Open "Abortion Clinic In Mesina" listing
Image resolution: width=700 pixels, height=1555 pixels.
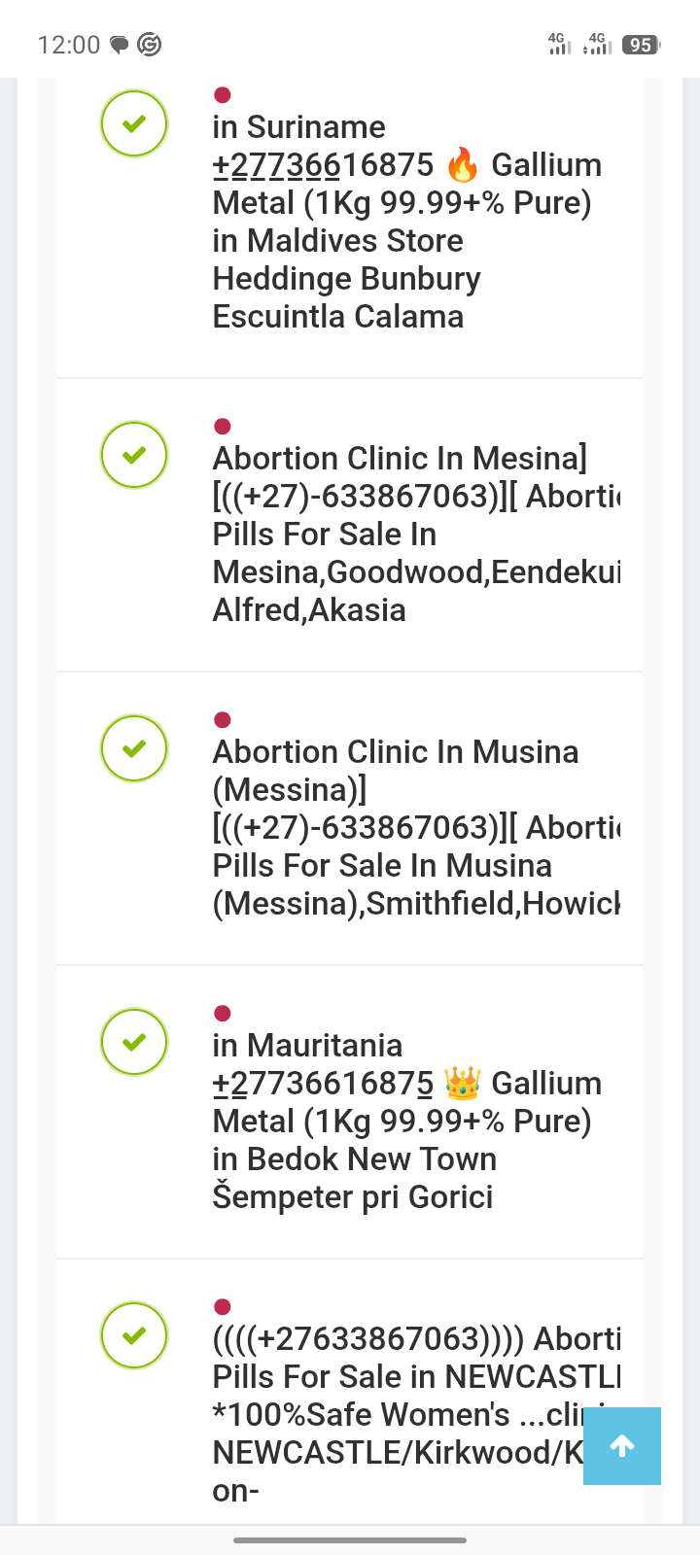click(x=399, y=459)
